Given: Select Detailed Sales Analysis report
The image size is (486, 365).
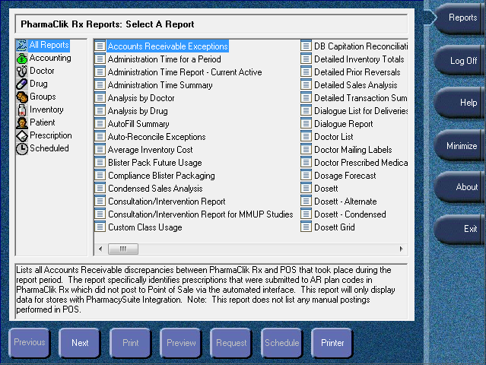Looking at the screenshot, I should 356,85.
